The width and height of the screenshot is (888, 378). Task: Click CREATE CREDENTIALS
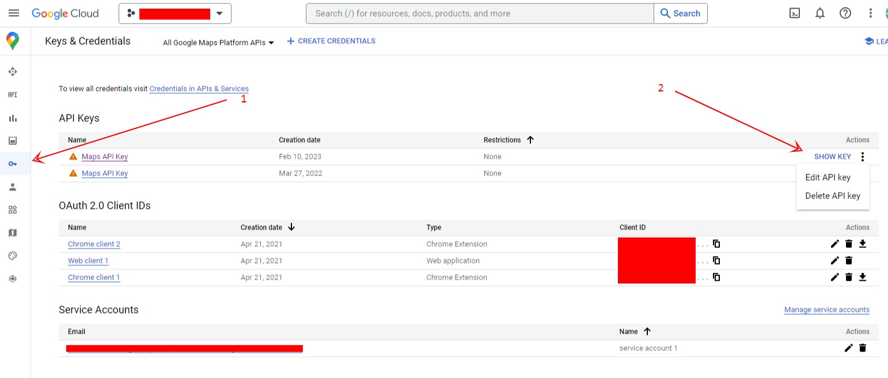tap(331, 41)
